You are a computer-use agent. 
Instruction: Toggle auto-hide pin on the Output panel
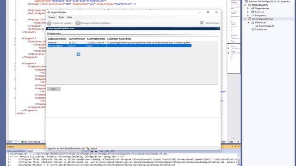coord(235,147)
